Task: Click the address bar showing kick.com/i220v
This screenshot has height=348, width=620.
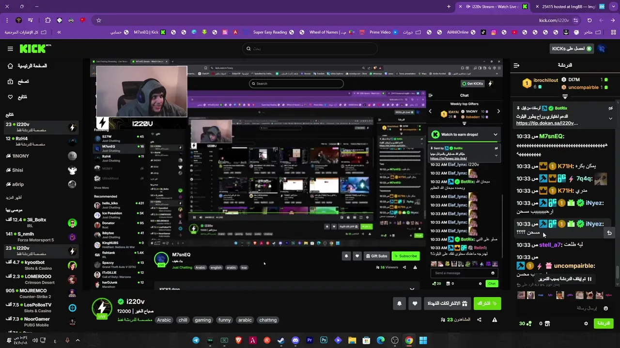Action: pyautogui.click(x=554, y=20)
